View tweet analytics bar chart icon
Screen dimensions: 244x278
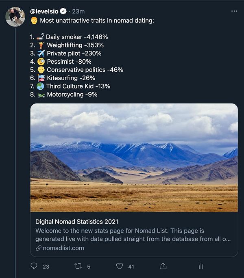click(x=200, y=266)
